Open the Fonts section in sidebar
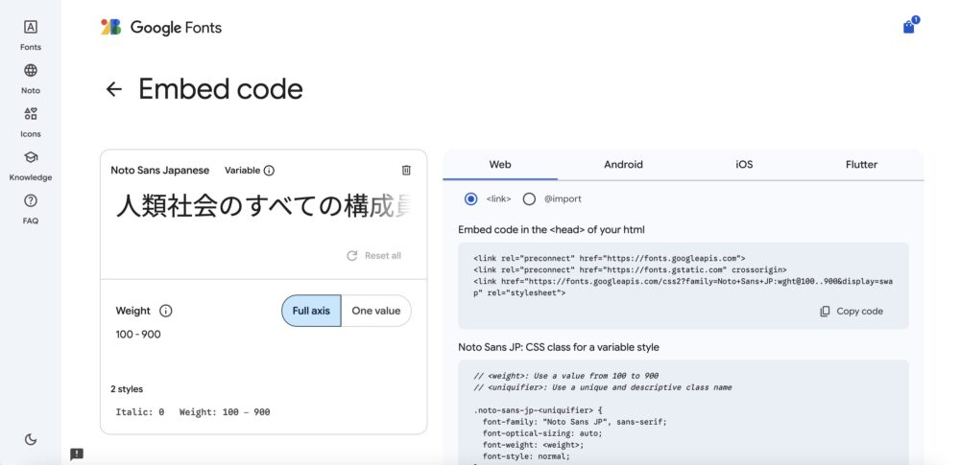 click(30, 35)
